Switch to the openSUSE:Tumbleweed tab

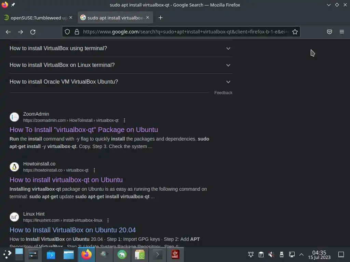tap(38, 18)
